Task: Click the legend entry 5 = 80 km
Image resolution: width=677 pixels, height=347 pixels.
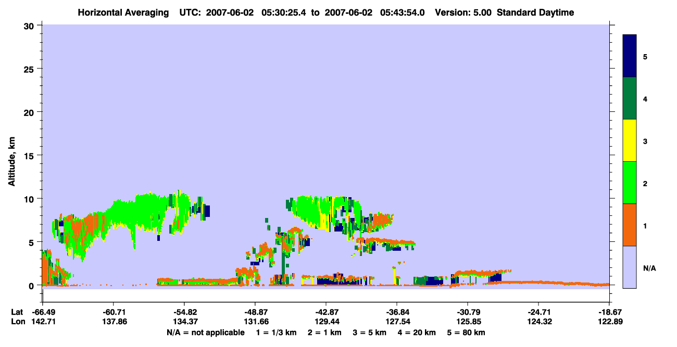Action: (468, 332)
